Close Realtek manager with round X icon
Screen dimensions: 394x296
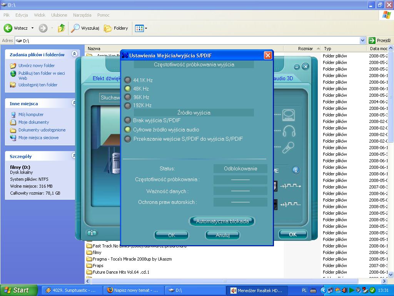(305, 66)
